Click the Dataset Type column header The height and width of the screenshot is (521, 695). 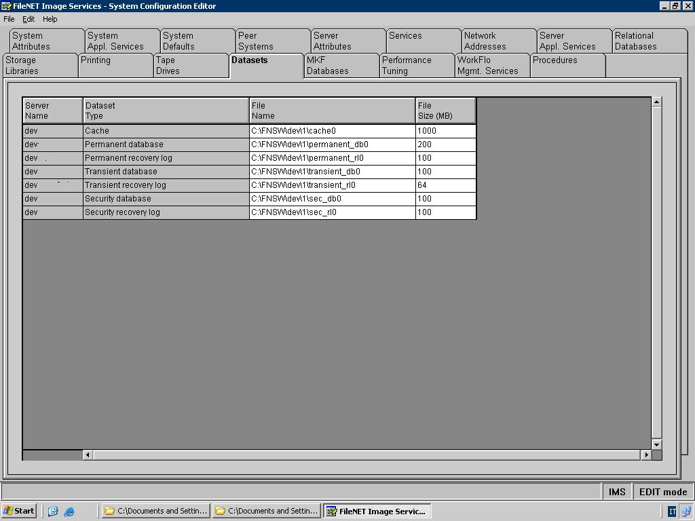(166, 111)
